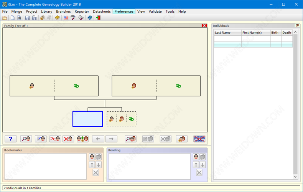
Task: Navigate back with the left arrow
Action: (98, 139)
